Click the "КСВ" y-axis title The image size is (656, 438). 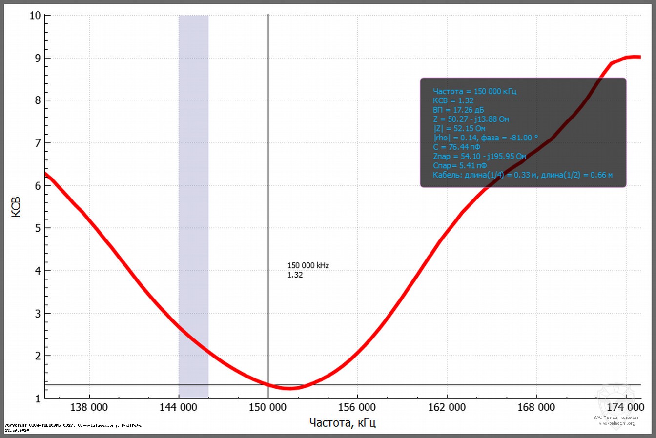click(x=16, y=207)
